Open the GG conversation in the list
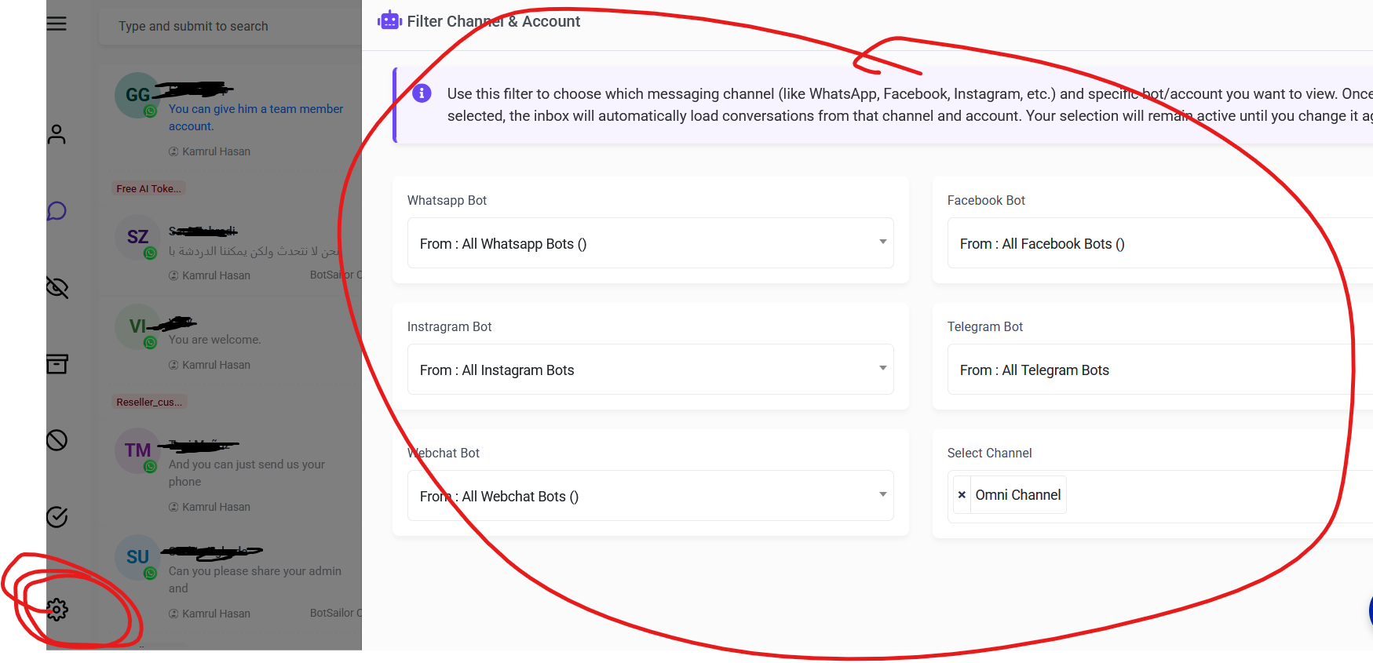The image size is (1373, 663). (236, 118)
